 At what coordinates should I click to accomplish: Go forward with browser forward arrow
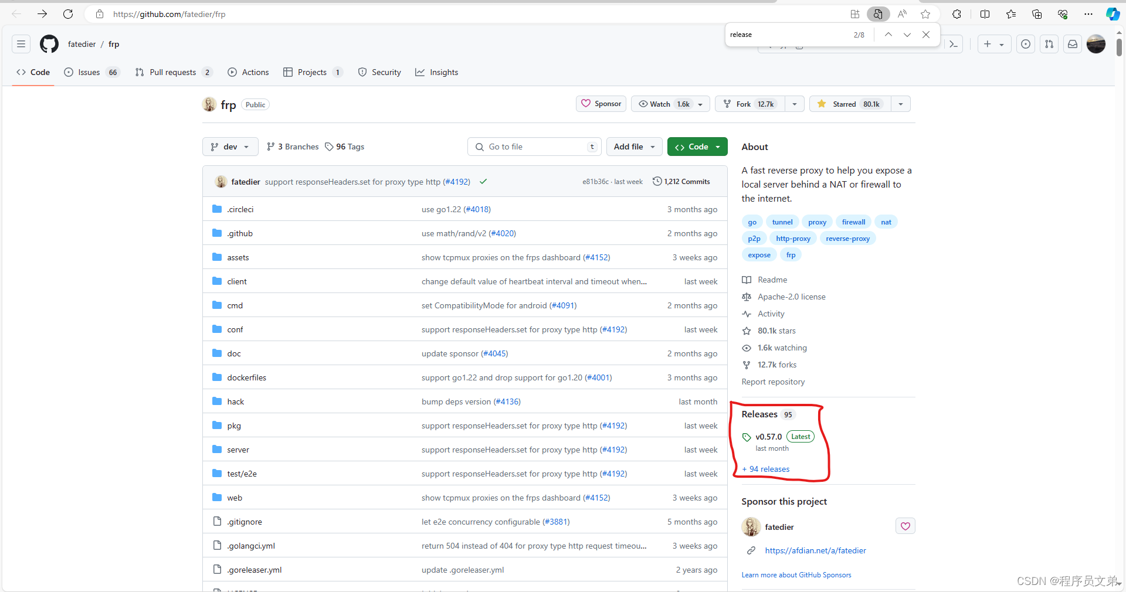click(42, 14)
